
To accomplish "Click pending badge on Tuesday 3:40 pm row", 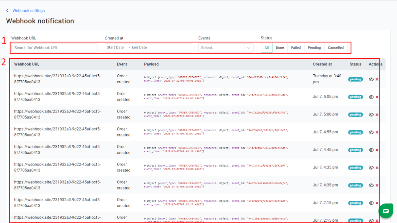I will click(355, 79).
